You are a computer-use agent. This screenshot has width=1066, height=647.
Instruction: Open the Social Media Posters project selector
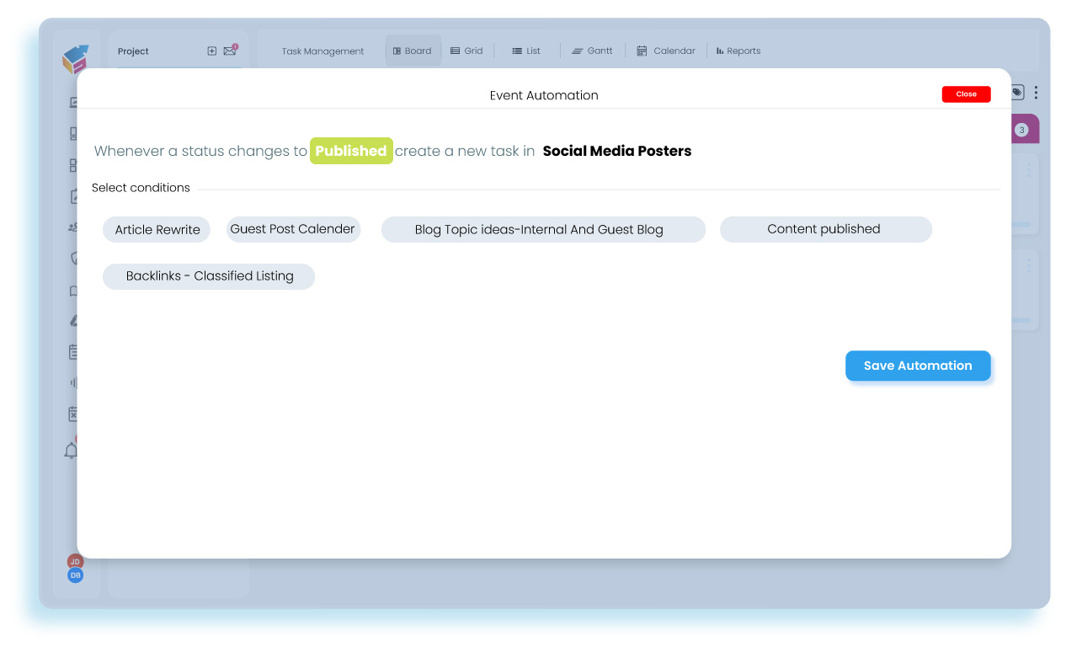pos(616,151)
